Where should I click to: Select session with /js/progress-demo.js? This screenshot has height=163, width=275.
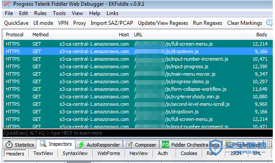click(x=138, y=81)
